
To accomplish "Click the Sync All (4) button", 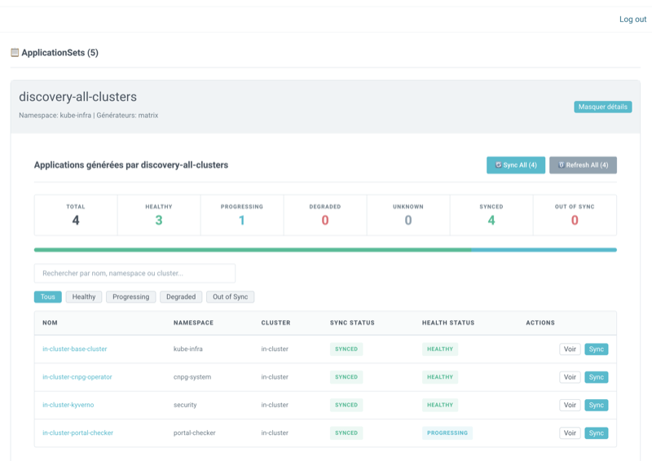I will tap(515, 165).
